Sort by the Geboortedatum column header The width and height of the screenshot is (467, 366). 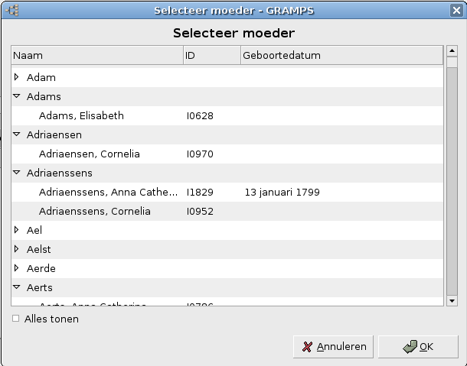click(x=341, y=56)
